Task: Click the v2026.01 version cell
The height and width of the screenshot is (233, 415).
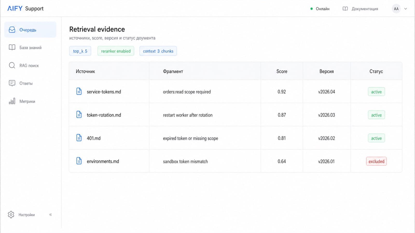Action: [x=327, y=161]
